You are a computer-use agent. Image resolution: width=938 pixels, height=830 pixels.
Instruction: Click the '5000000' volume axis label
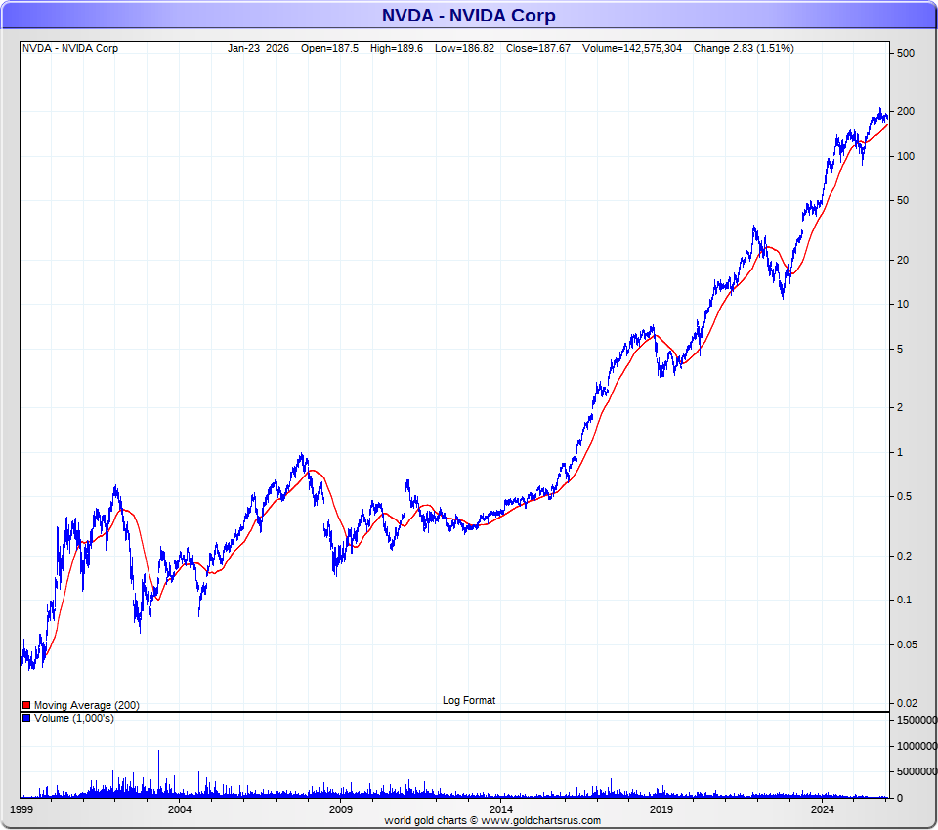(917, 772)
